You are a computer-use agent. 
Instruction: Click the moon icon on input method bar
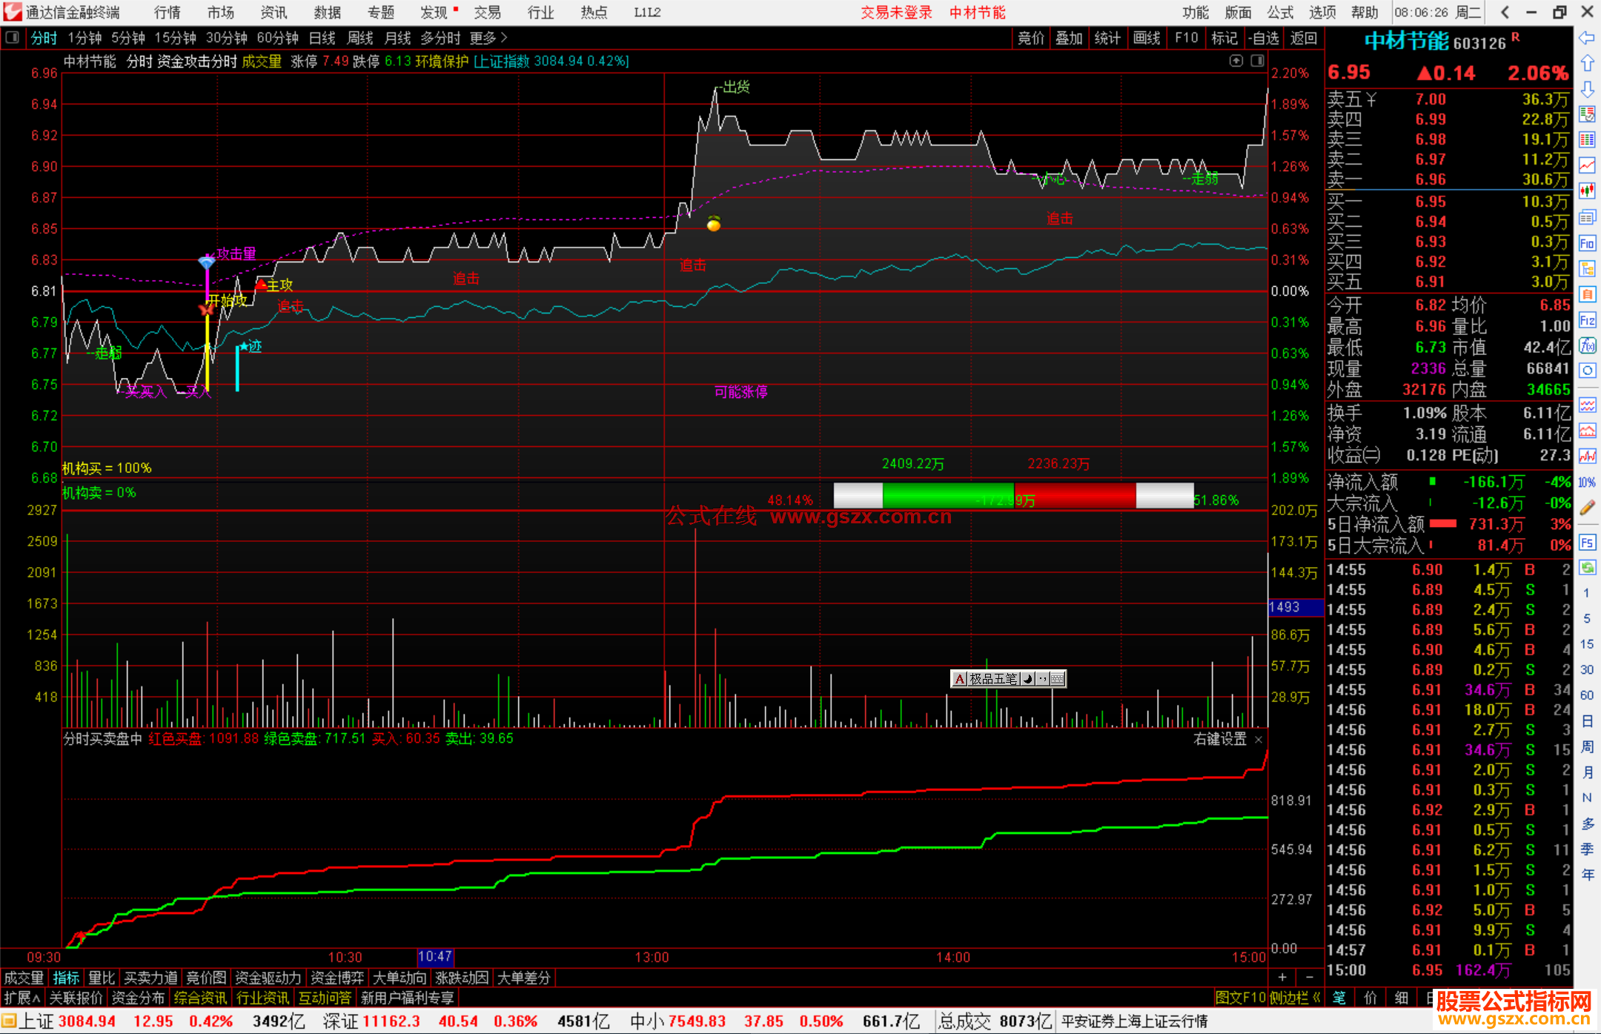click(x=1028, y=679)
